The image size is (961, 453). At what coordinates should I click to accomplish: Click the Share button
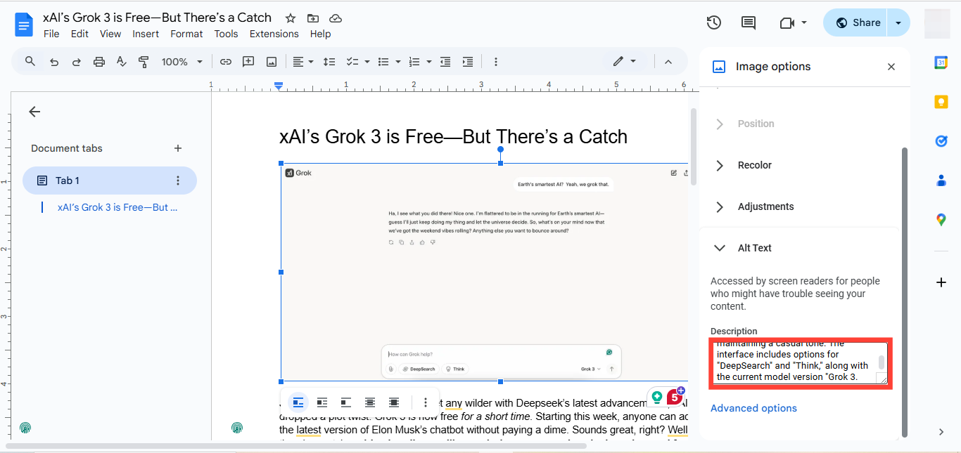point(855,22)
